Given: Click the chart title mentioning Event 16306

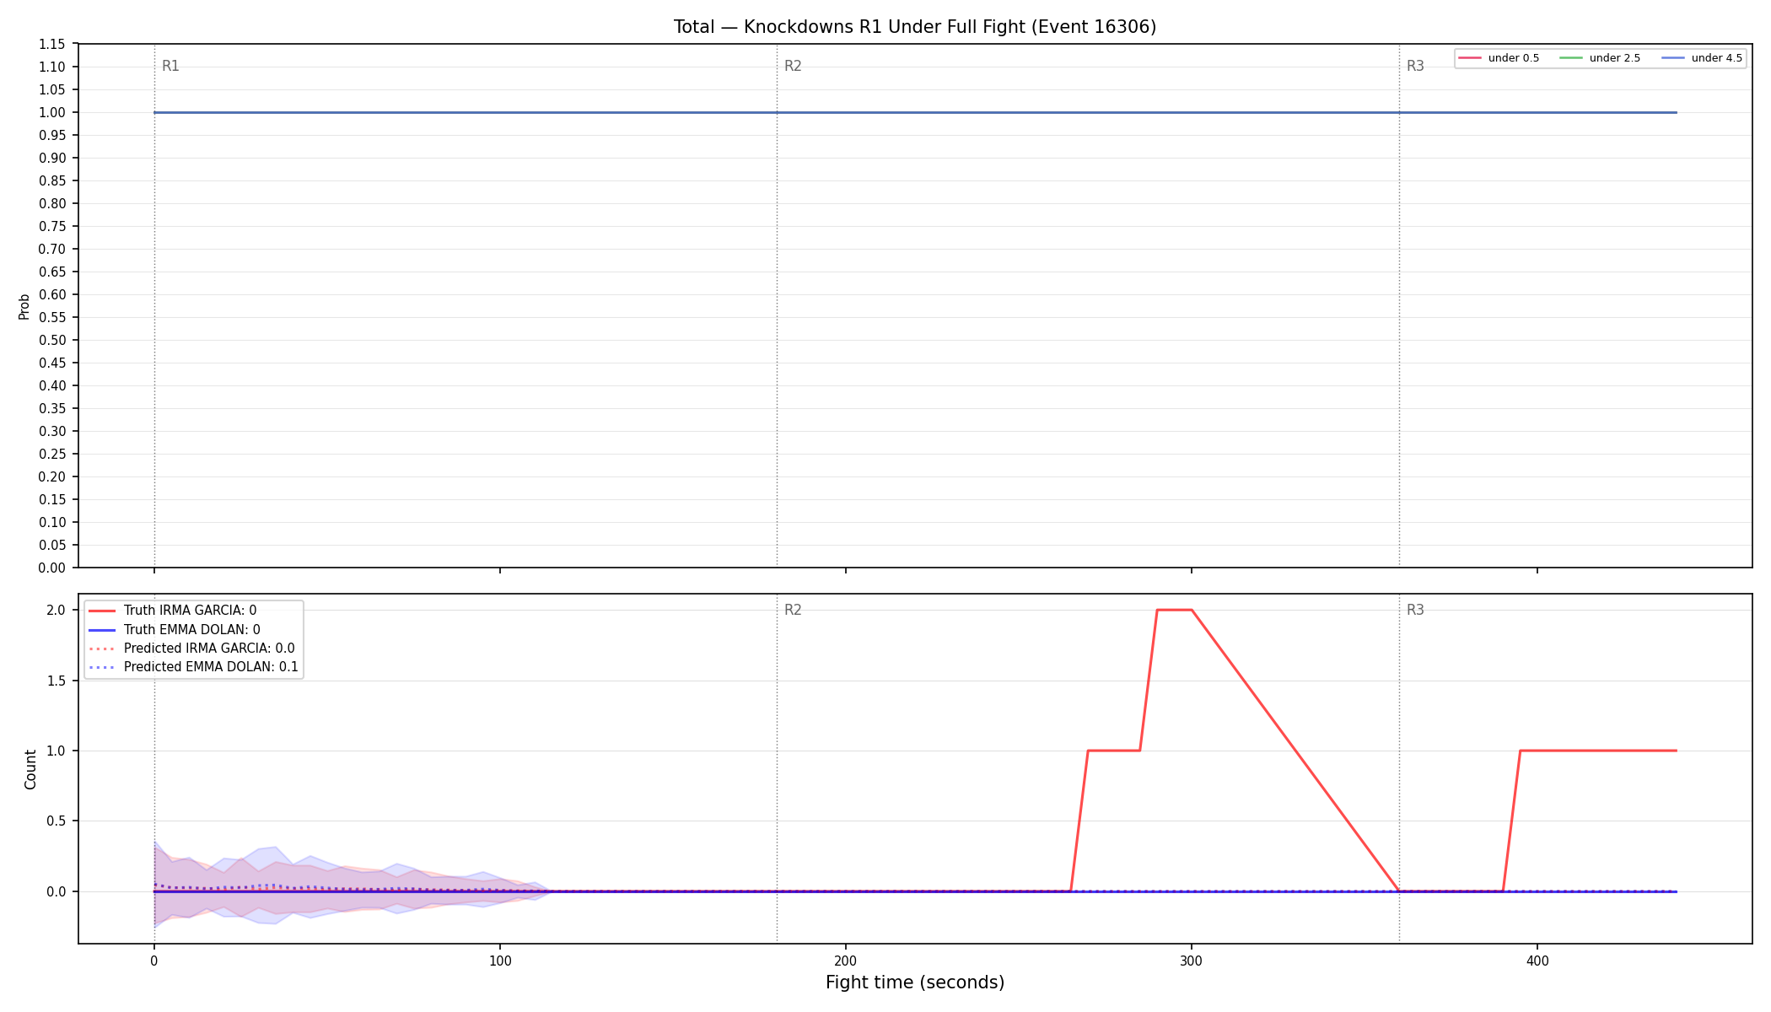Looking at the screenshot, I should click(915, 27).
